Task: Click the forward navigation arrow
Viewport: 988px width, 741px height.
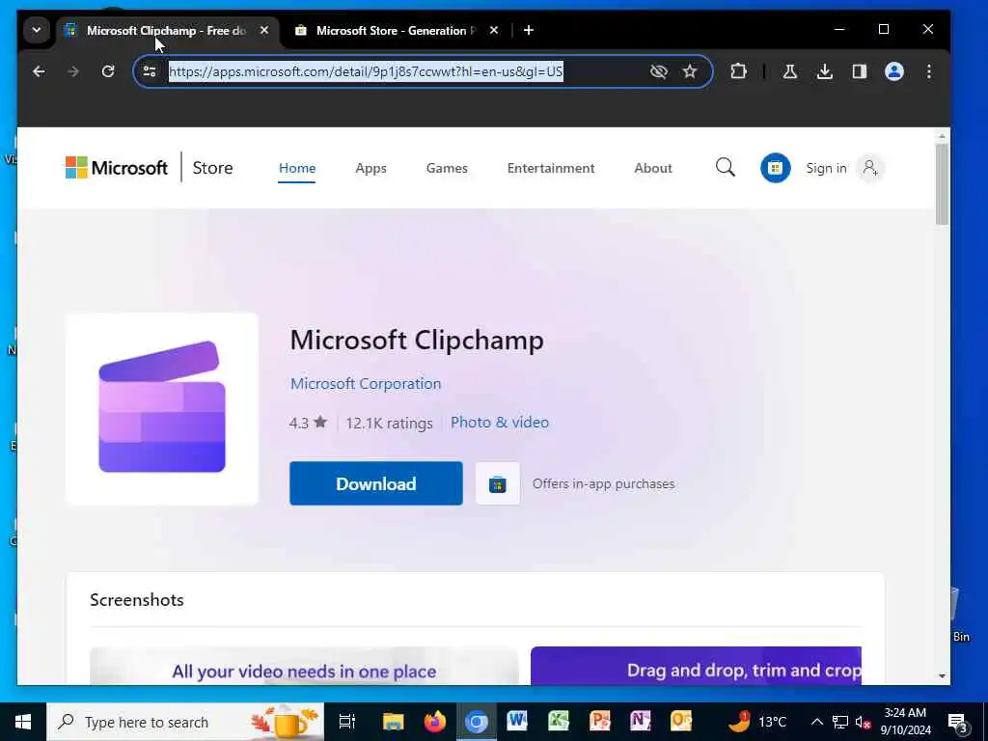Action: pyautogui.click(x=73, y=71)
